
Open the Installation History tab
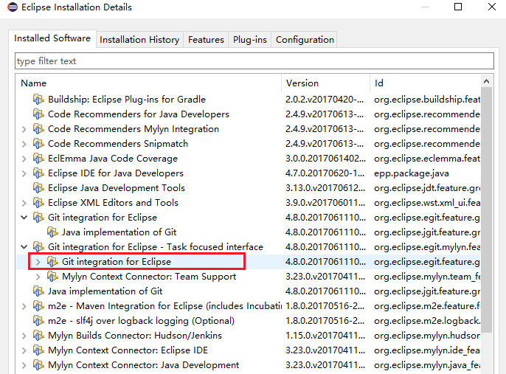pyautogui.click(x=139, y=40)
